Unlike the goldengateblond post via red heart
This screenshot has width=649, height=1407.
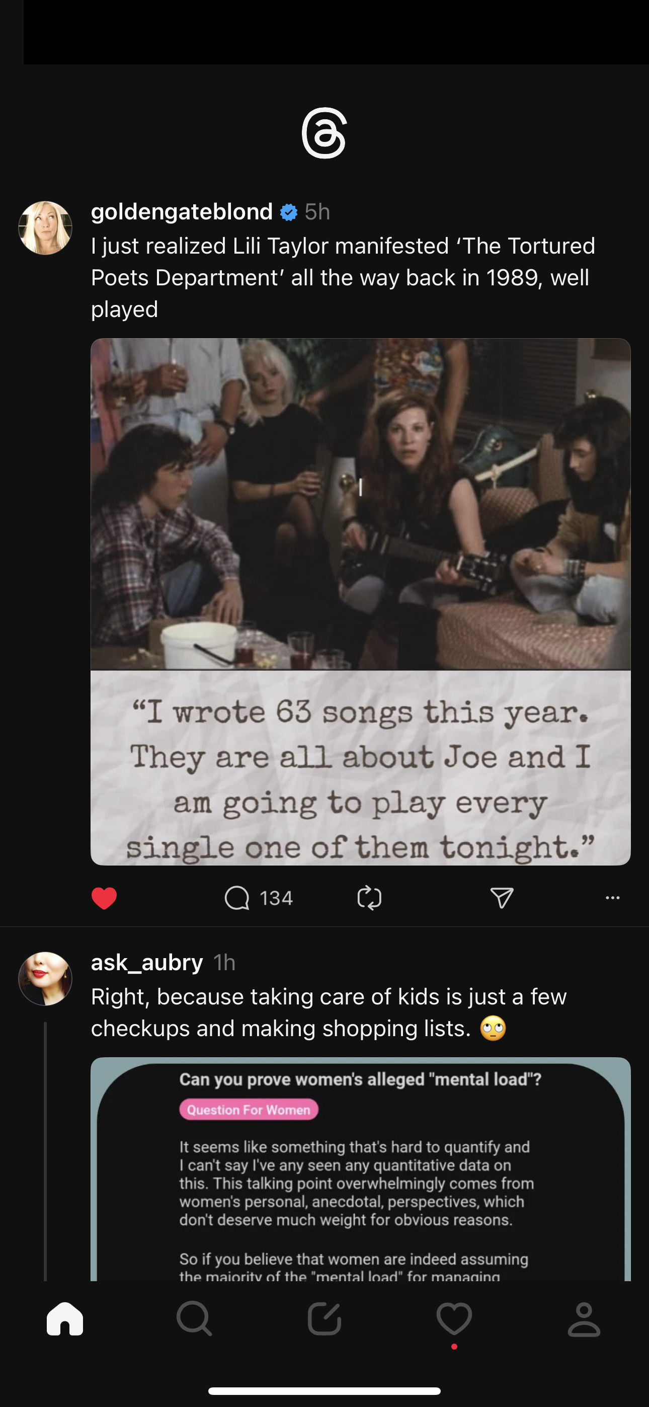click(x=104, y=898)
